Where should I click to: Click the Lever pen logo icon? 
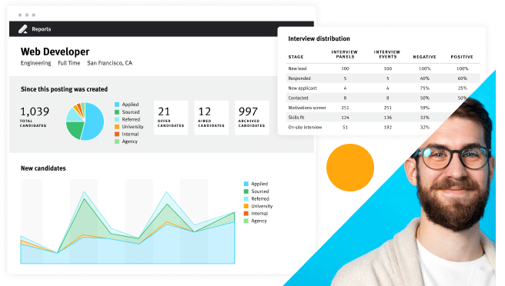pos(23,29)
